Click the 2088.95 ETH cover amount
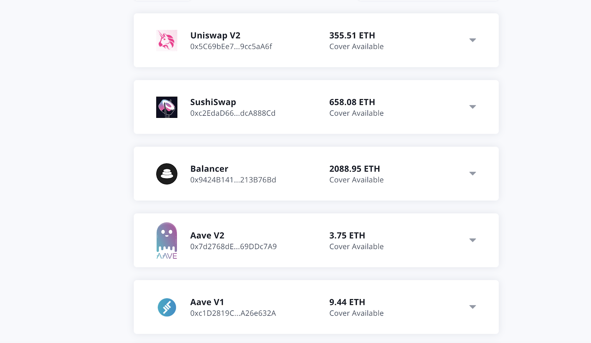 click(355, 169)
